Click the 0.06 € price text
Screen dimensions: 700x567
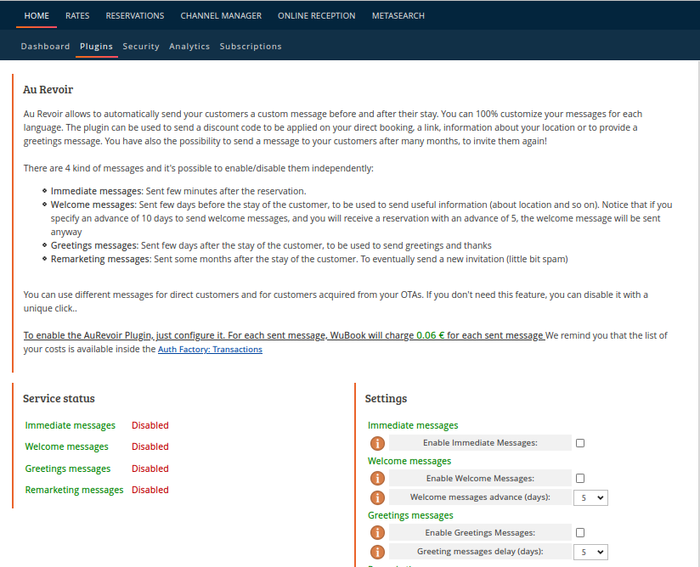pyautogui.click(x=431, y=335)
